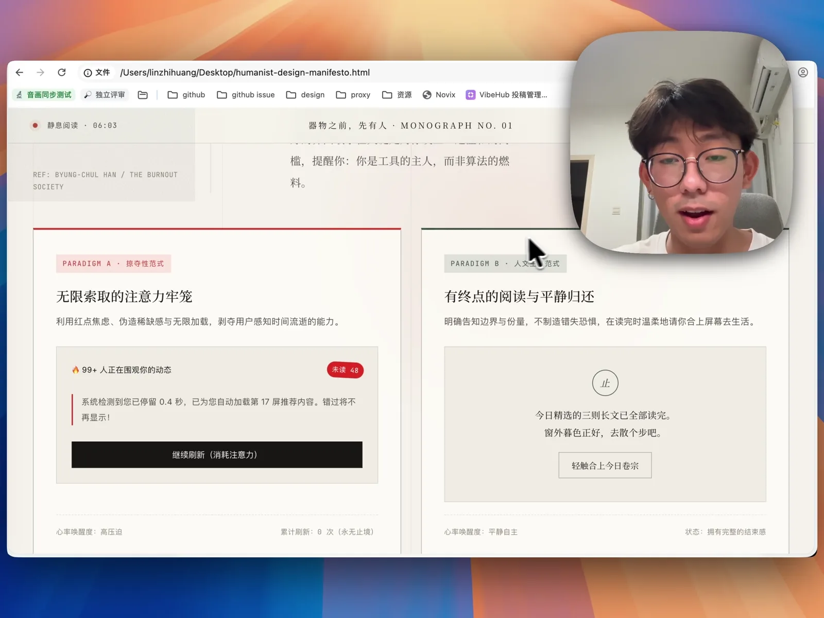Click the browser forward arrow
The image size is (824, 618).
tap(40, 73)
